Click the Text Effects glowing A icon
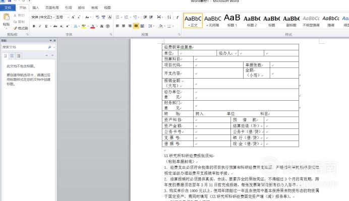The height and width of the screenshot is (201, 349). (x=76, y=26)
